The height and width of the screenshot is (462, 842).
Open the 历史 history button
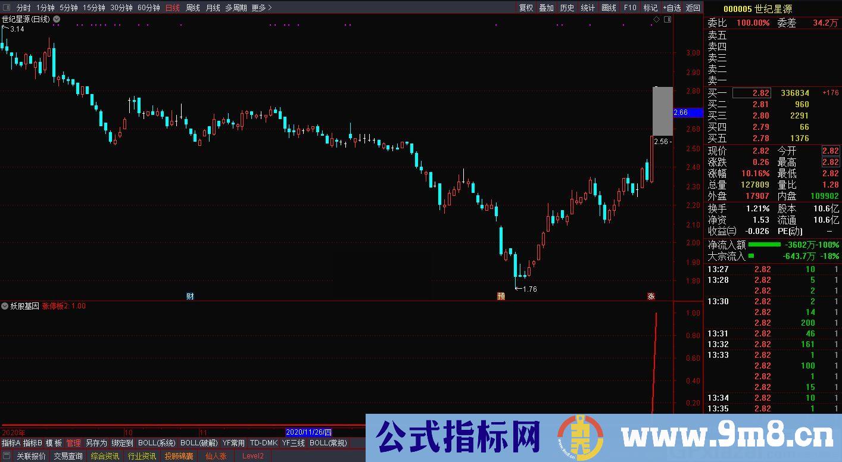pyautogui.click(x=567, y=8)
